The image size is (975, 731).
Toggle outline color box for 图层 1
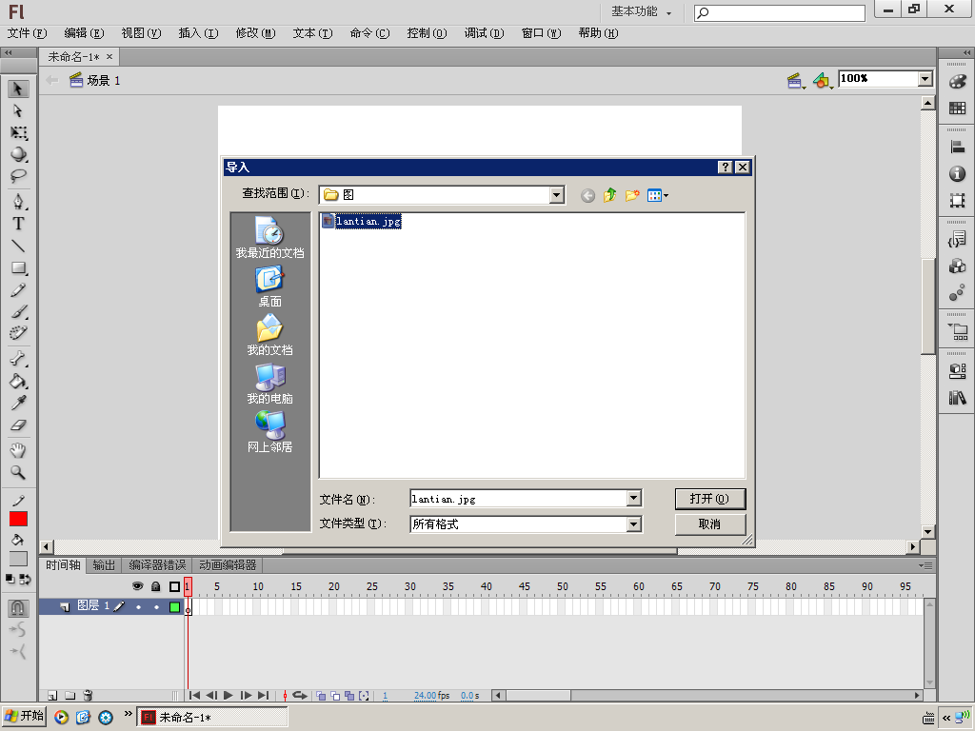(175, 607)
